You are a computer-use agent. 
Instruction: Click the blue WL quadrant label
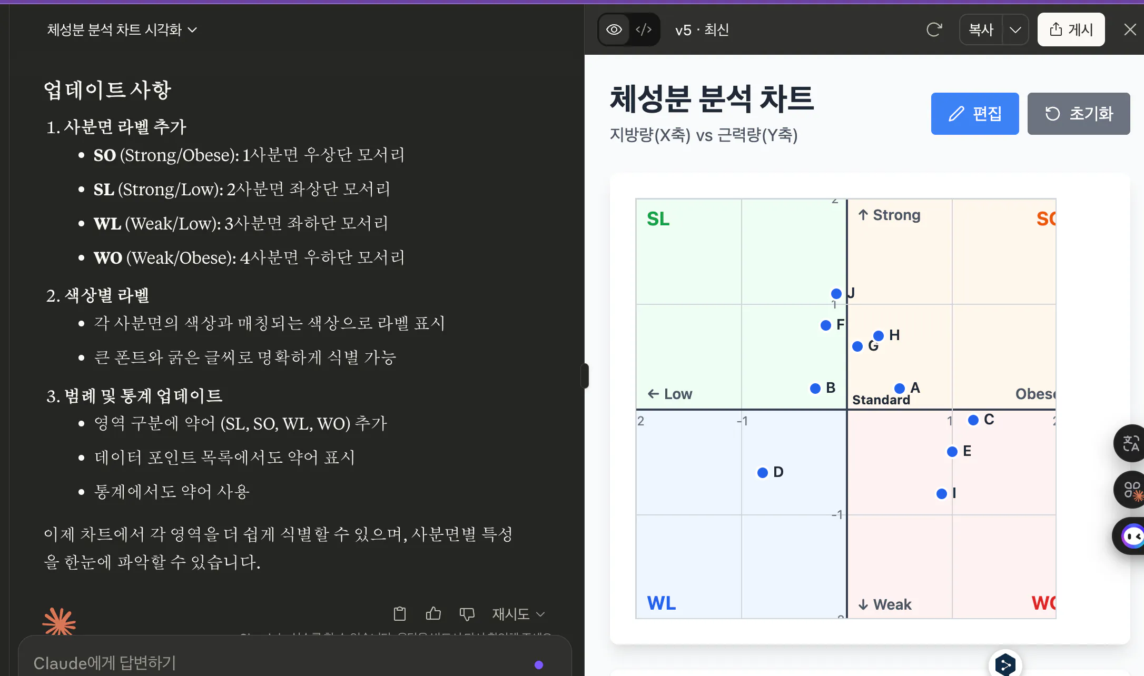pyautogui.click(x=661, y=603)
